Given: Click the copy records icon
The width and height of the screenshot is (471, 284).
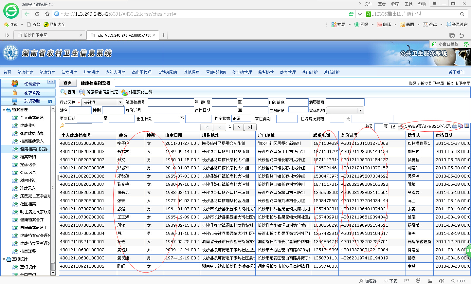Looking at the screenshot, I should point(461,126).
